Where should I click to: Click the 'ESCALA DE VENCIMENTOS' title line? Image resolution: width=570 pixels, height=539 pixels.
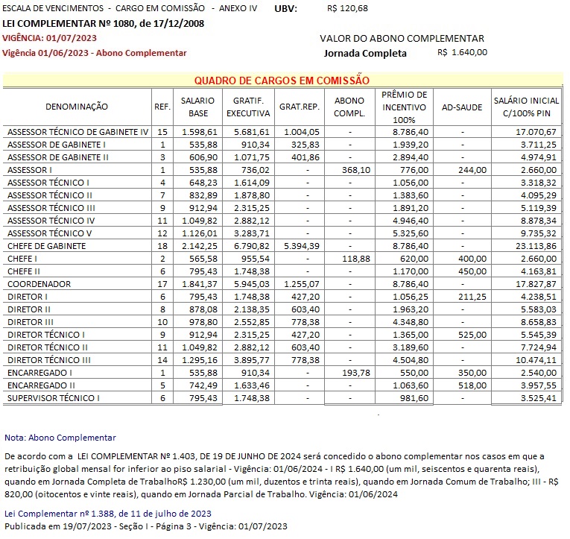click(130, 8)
